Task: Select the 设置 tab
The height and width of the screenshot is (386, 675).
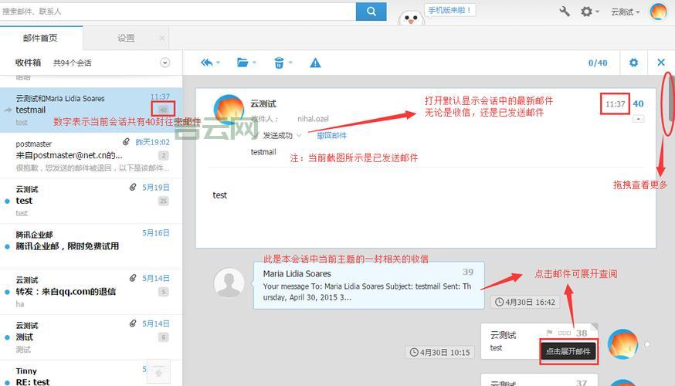Action: click(126, 38)
